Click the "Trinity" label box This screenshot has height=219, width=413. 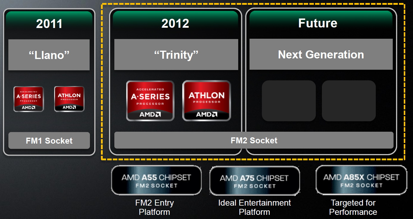[176, 55]
